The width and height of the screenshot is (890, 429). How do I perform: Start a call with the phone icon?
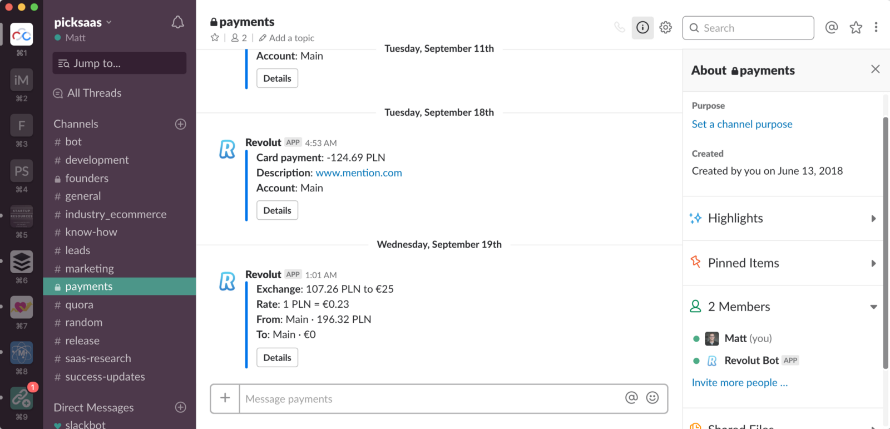[x=619, y=27]
